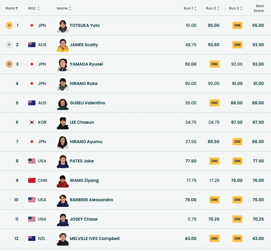Sort by Run 3 scores
The image size is (271, 251).
click(x=236, y=8)
